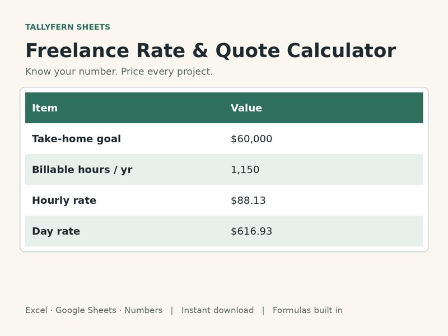Select the Hourly rate row label
The image size is (448, 336).
coord(64,200)
